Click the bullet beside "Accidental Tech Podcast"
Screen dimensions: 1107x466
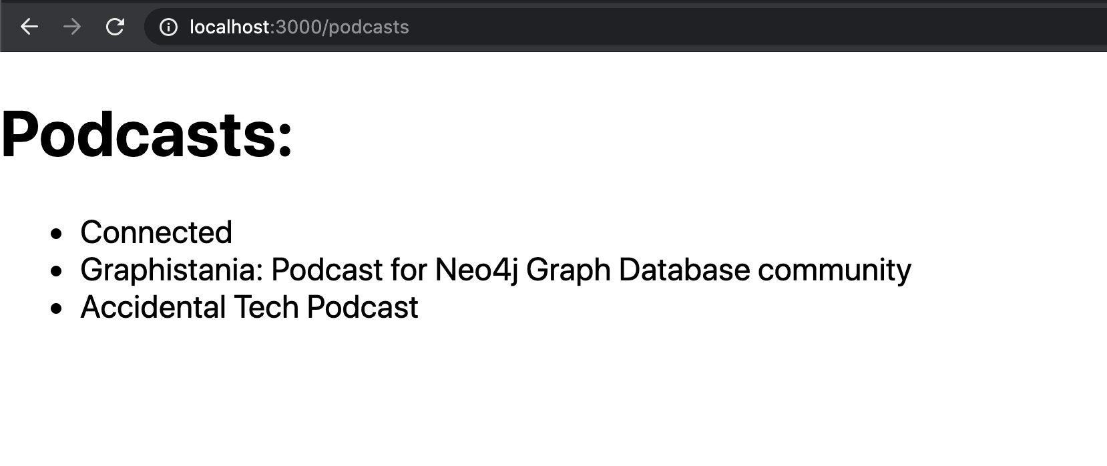pyautogui.click(x=57, y=308)
